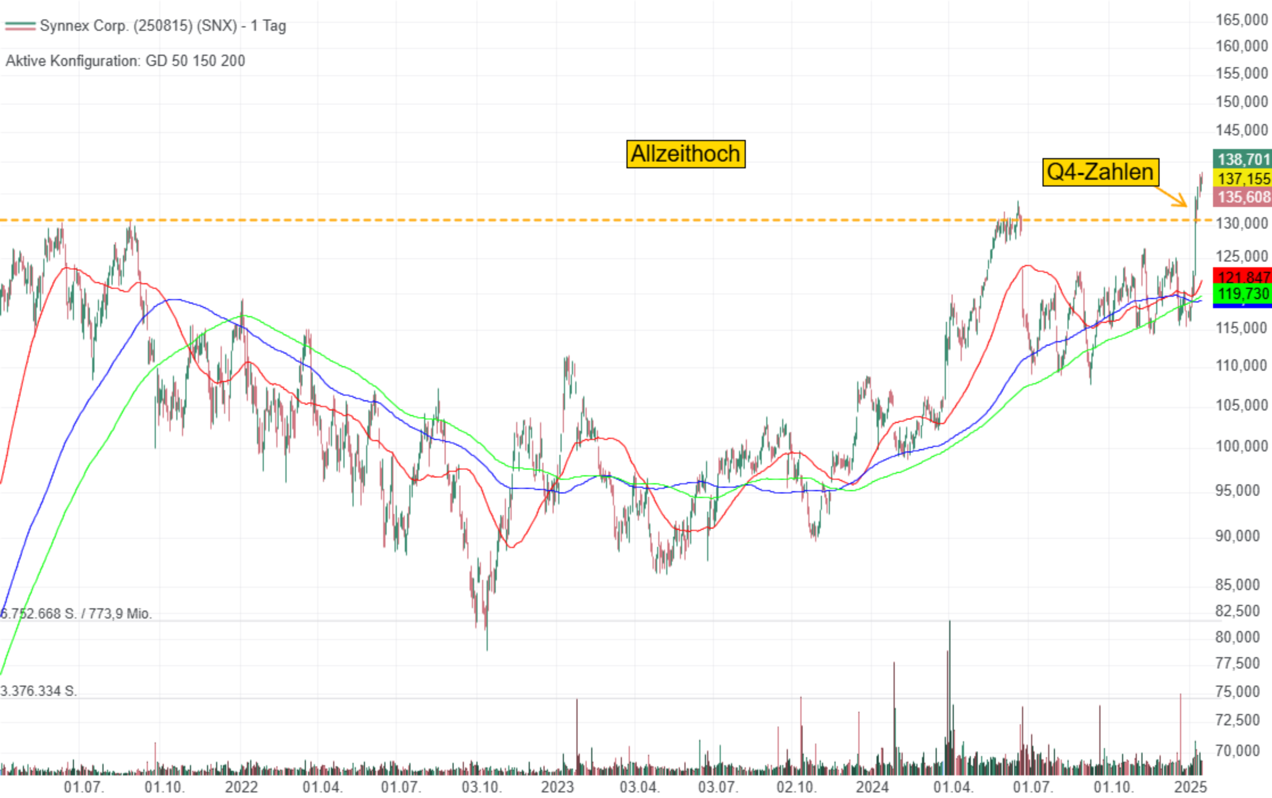Select the green 138,701 price tag
1272x798 pixels.
point(1242,159)
